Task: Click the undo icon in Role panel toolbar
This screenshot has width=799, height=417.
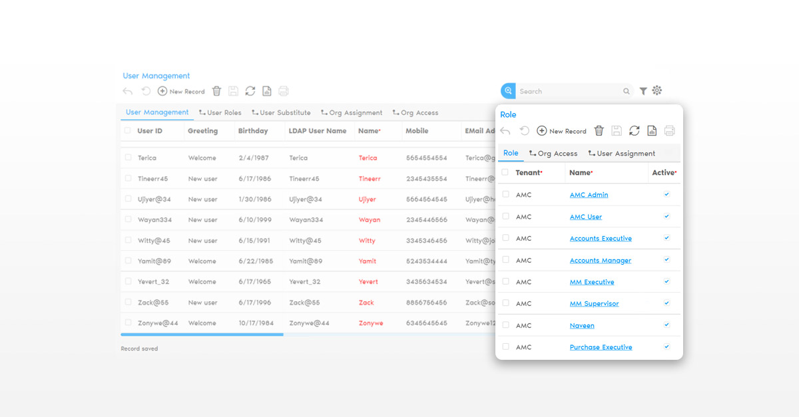Action: [x=524, y=131]
